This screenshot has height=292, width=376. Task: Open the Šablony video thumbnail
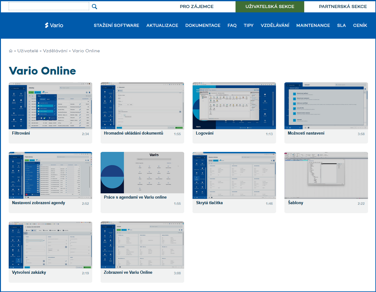[x=326, y=175]
